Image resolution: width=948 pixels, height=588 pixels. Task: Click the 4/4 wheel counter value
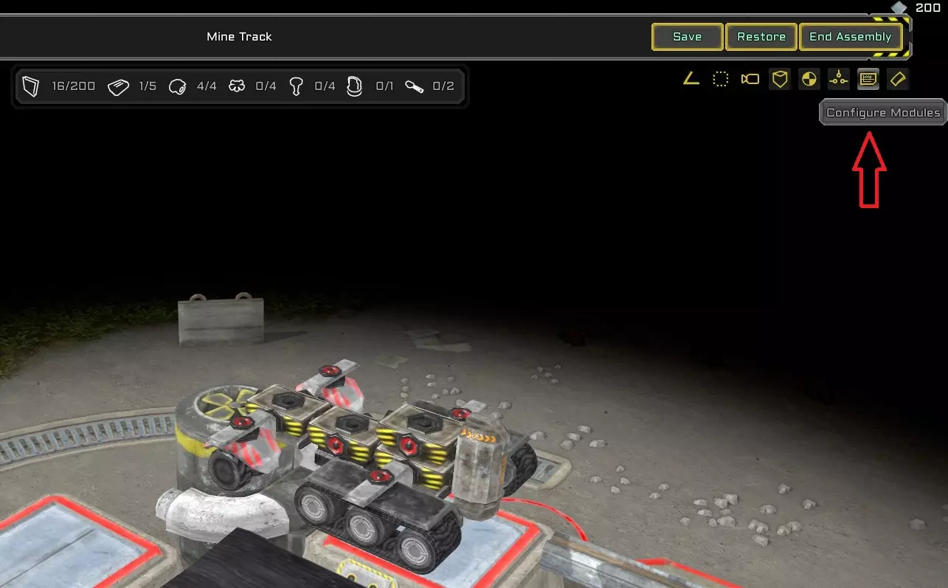[x=207, y=86]
